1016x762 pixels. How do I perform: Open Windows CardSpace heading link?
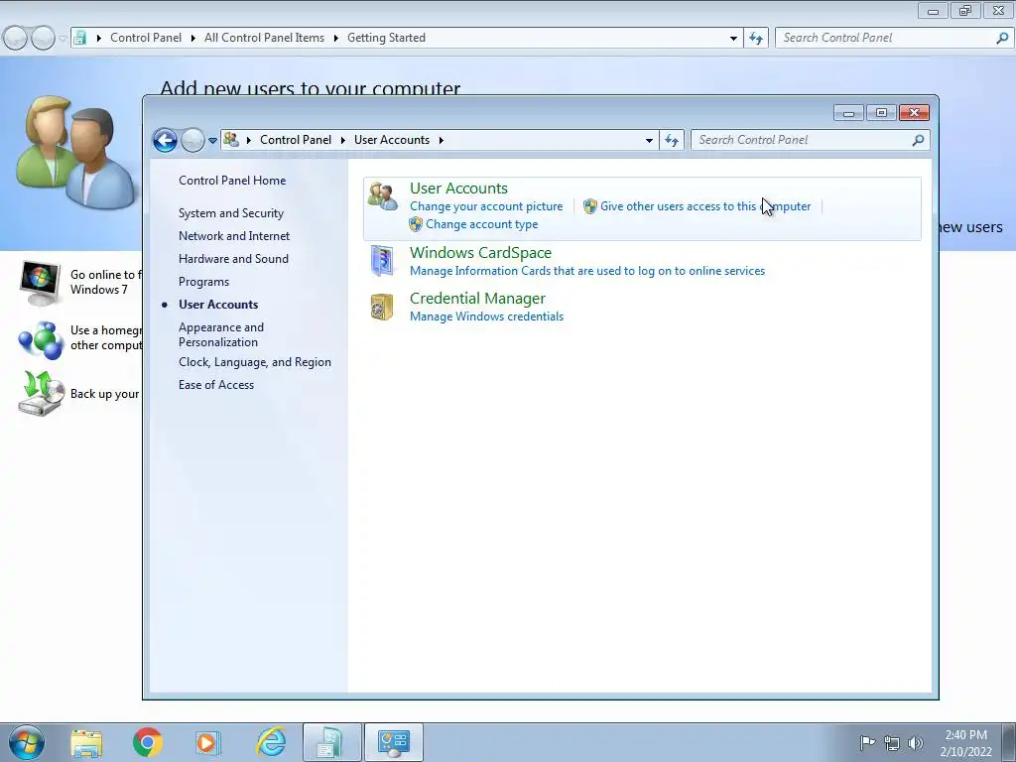click(480, 253)
